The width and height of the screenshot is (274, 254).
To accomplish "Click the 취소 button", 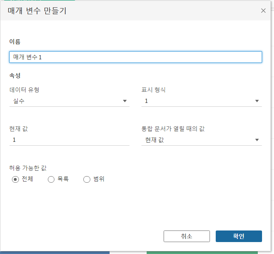I will coord(187,236).
